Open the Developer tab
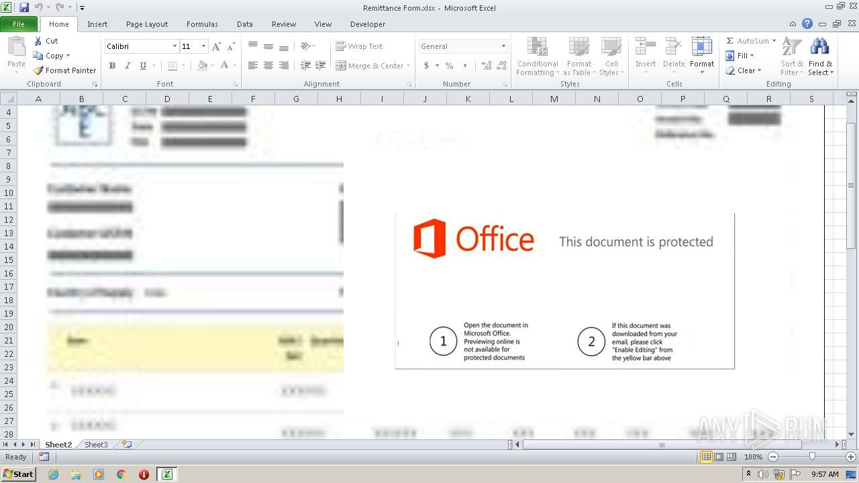The height and width of the screenshot is (483, 859). [x=368, y=24]
